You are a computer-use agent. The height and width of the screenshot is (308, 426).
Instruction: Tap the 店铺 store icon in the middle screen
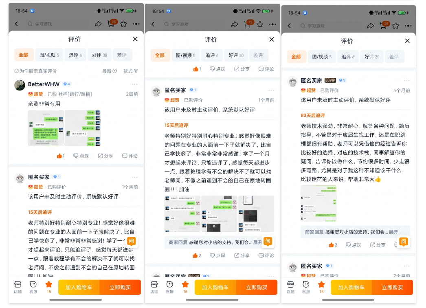pos(154,287)
